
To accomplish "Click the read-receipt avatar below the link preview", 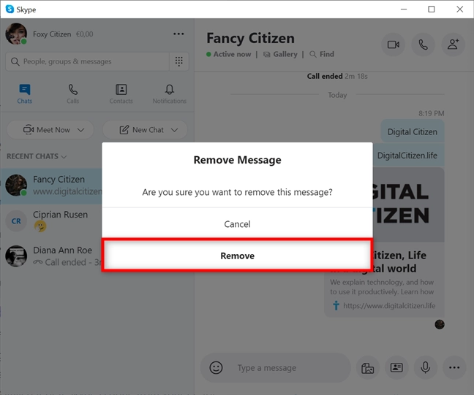I will (x=440, y=324).
